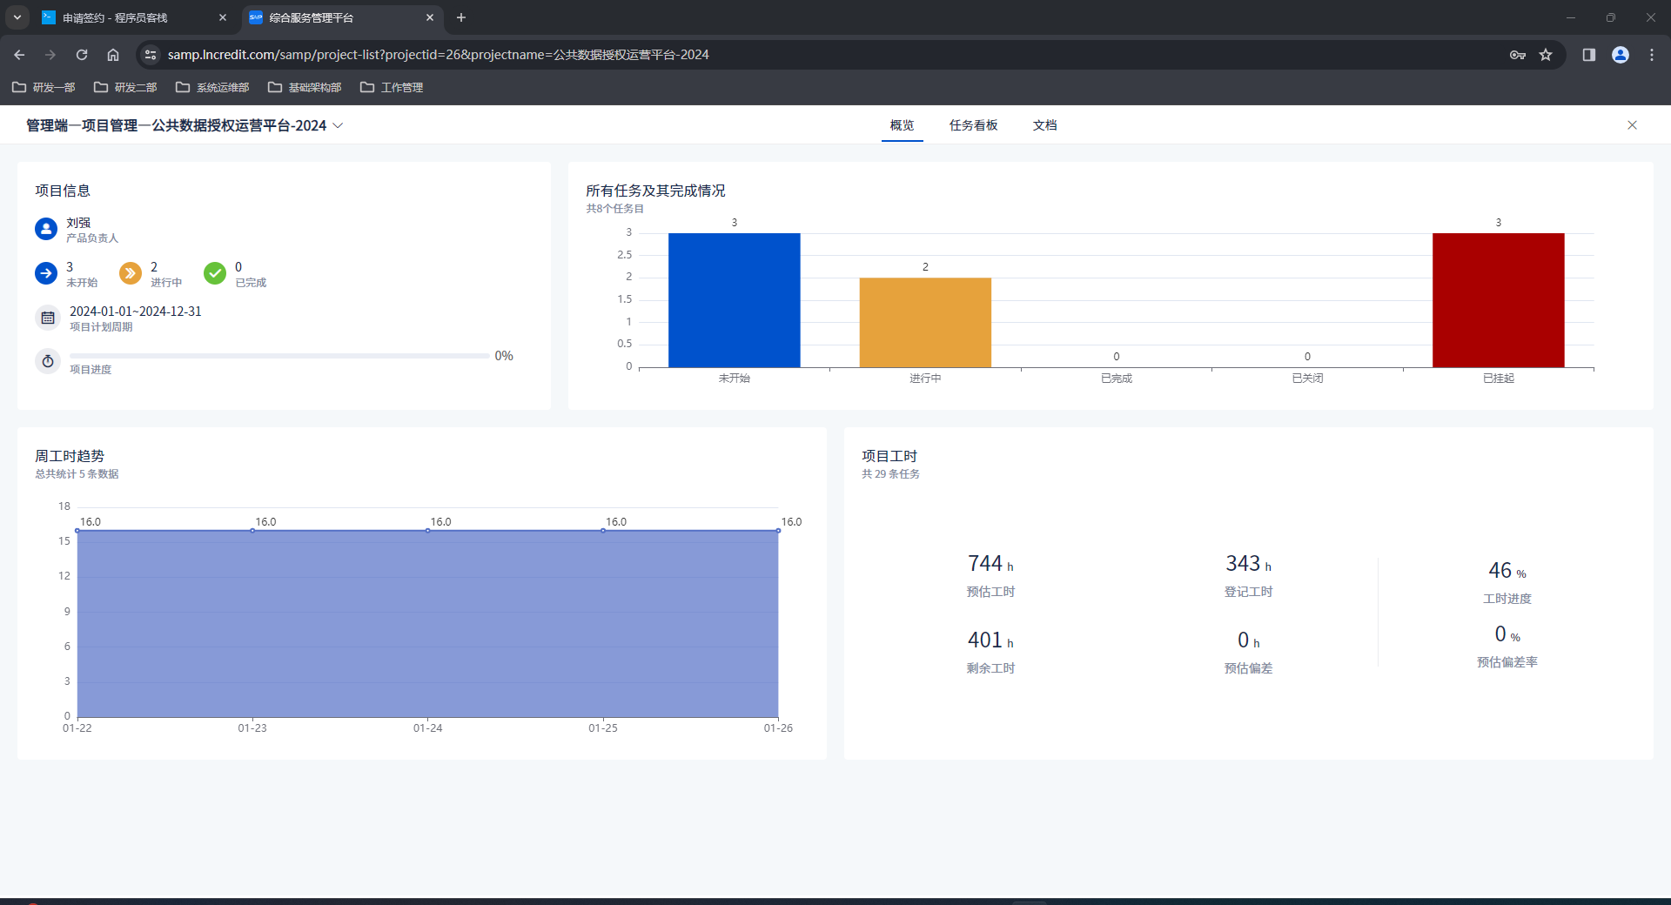The image size is (1671, 905).
Task: Click the 项目进度 progress bar
Action: (279, 356)
